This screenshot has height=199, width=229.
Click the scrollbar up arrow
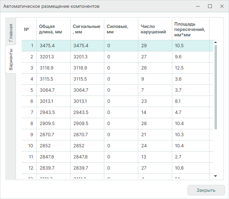[x=215, y=42]
